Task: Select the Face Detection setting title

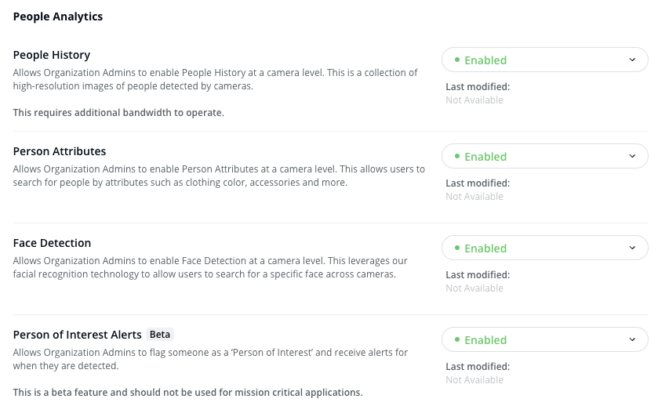Action: click(52, 243)
